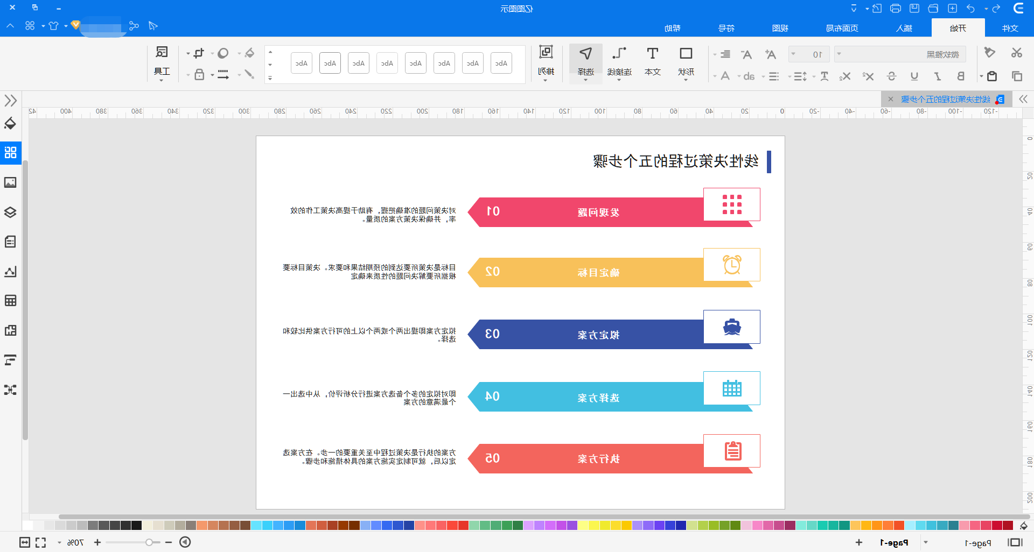Click the line style arrow icon
1034x552 pixels.
pos(223,74)
